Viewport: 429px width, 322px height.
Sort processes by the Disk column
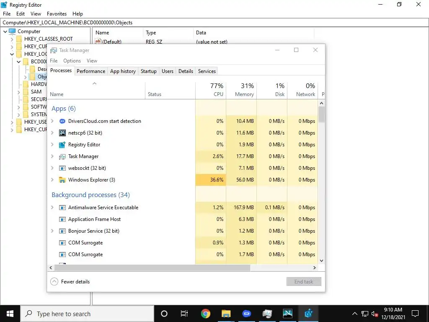click(x=272, y=90)
